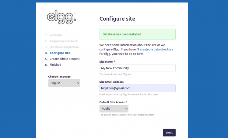This screenshot has width=228, height=138.
Task: Click the 'Database has been installed' message
Action: pos(122,34)
